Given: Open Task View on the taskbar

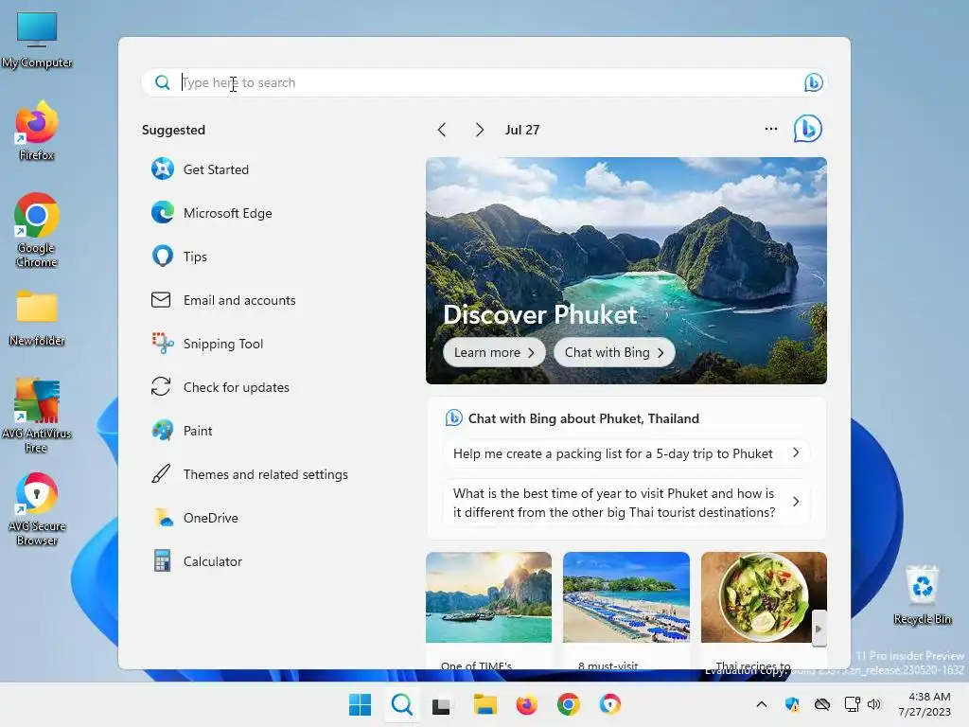Looking at the screenshot, I should pos(441,704).
